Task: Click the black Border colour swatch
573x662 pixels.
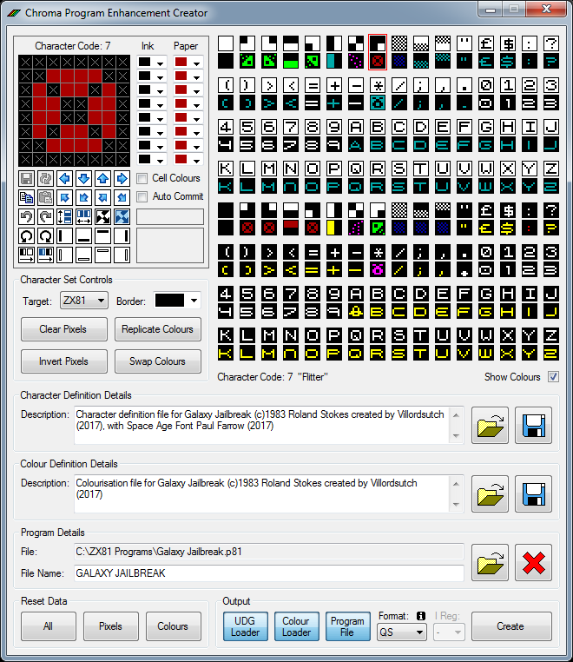Action: pyautogui.click(x=169, y=301)
